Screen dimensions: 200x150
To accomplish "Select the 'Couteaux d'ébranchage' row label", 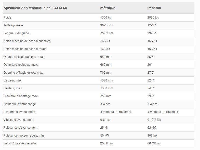I will pos(20,104).
